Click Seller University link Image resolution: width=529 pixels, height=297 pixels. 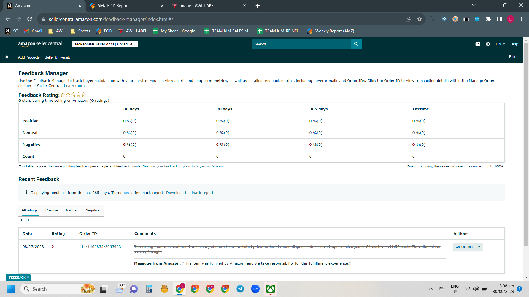(x=58, y=57)
